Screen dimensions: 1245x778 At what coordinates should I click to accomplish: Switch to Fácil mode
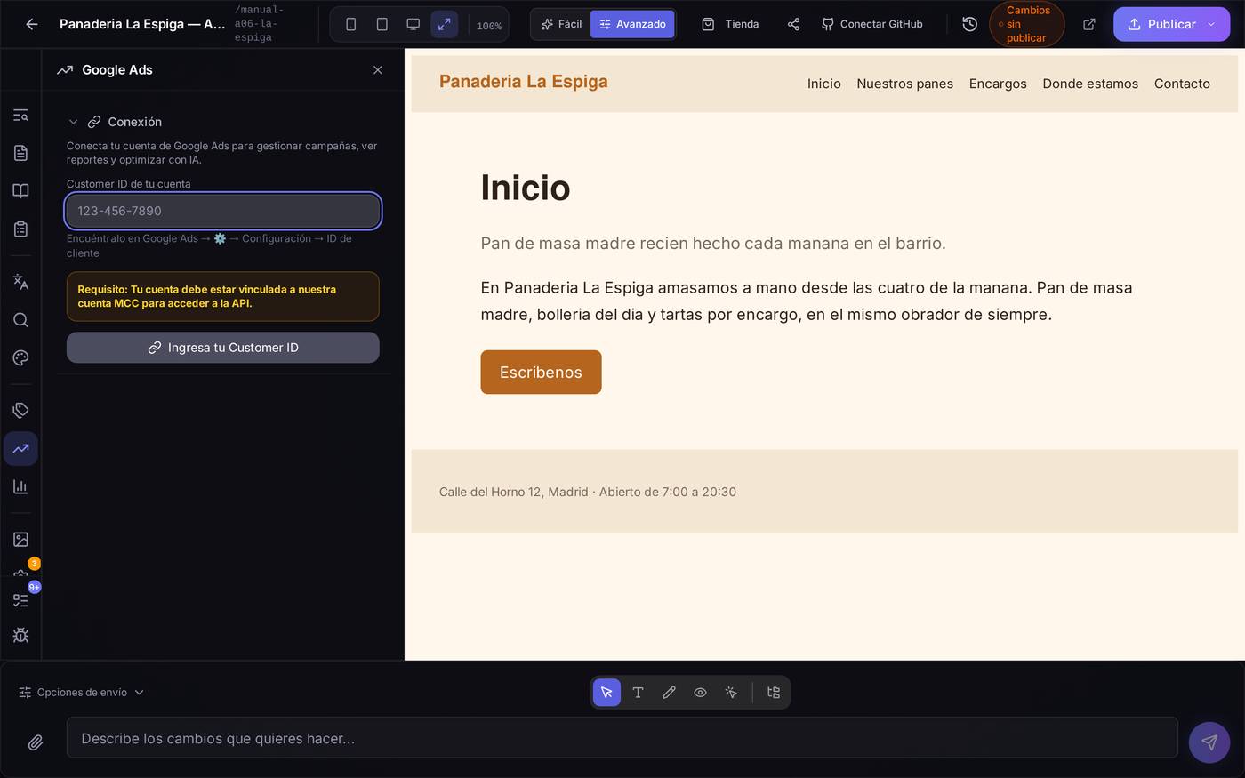coord(561,24)
